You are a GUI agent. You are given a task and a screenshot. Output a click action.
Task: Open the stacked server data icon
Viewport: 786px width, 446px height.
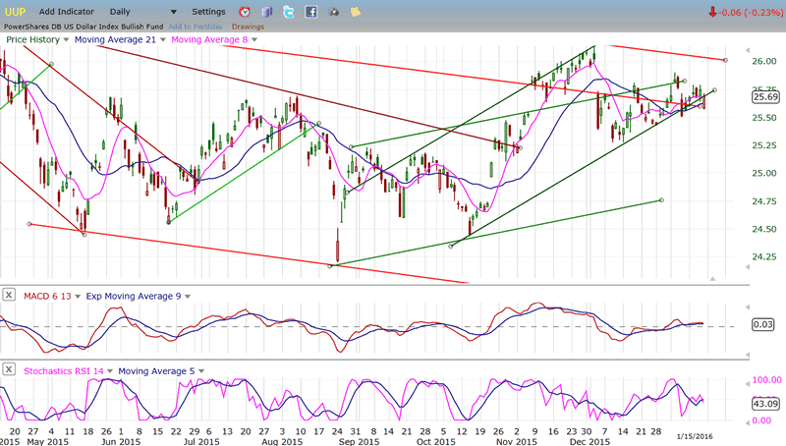pos(266,12)
